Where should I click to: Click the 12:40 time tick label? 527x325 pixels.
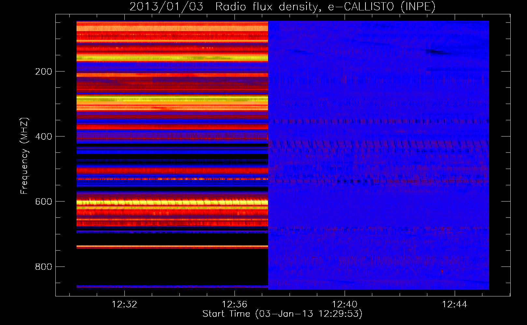(x=345, y=305)
